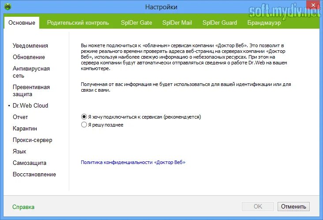Click the OK button

[x=258, y=206]
